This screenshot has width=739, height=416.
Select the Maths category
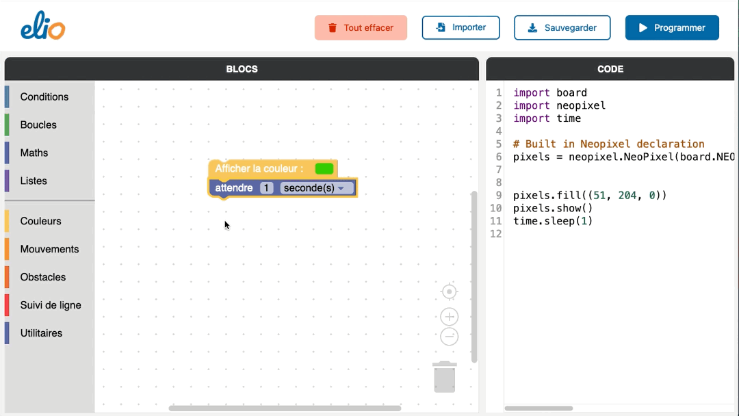(34, 153)
